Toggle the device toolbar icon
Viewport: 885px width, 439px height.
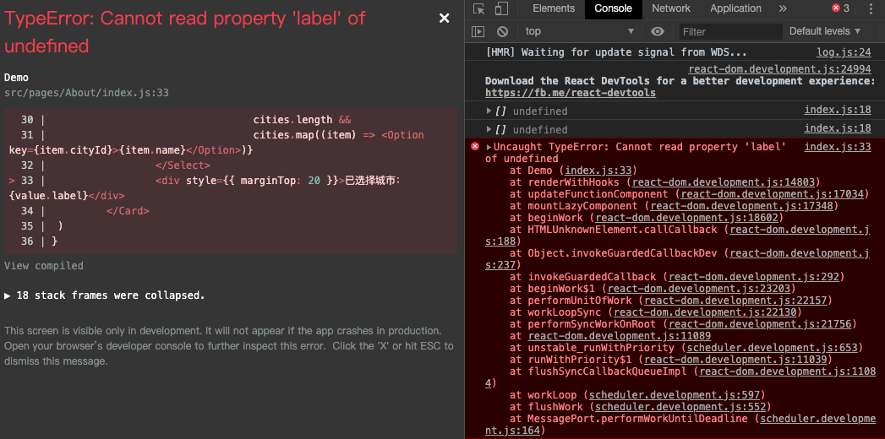[501, 9]
